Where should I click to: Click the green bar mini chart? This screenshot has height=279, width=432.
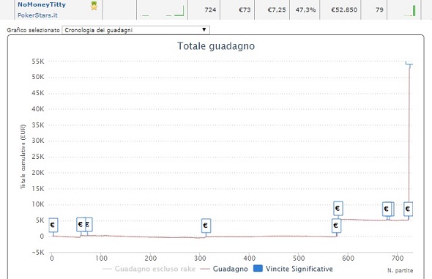[x=410, y=11]
